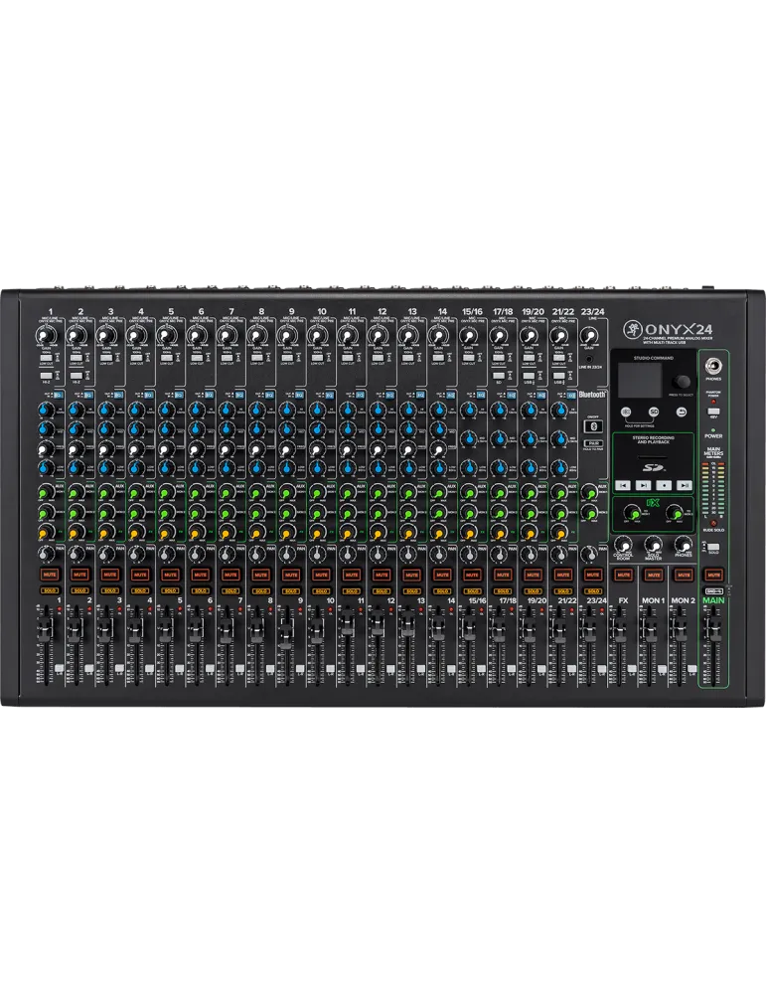
Task: Mute the MON 2 output
Action: click(683, 575)
